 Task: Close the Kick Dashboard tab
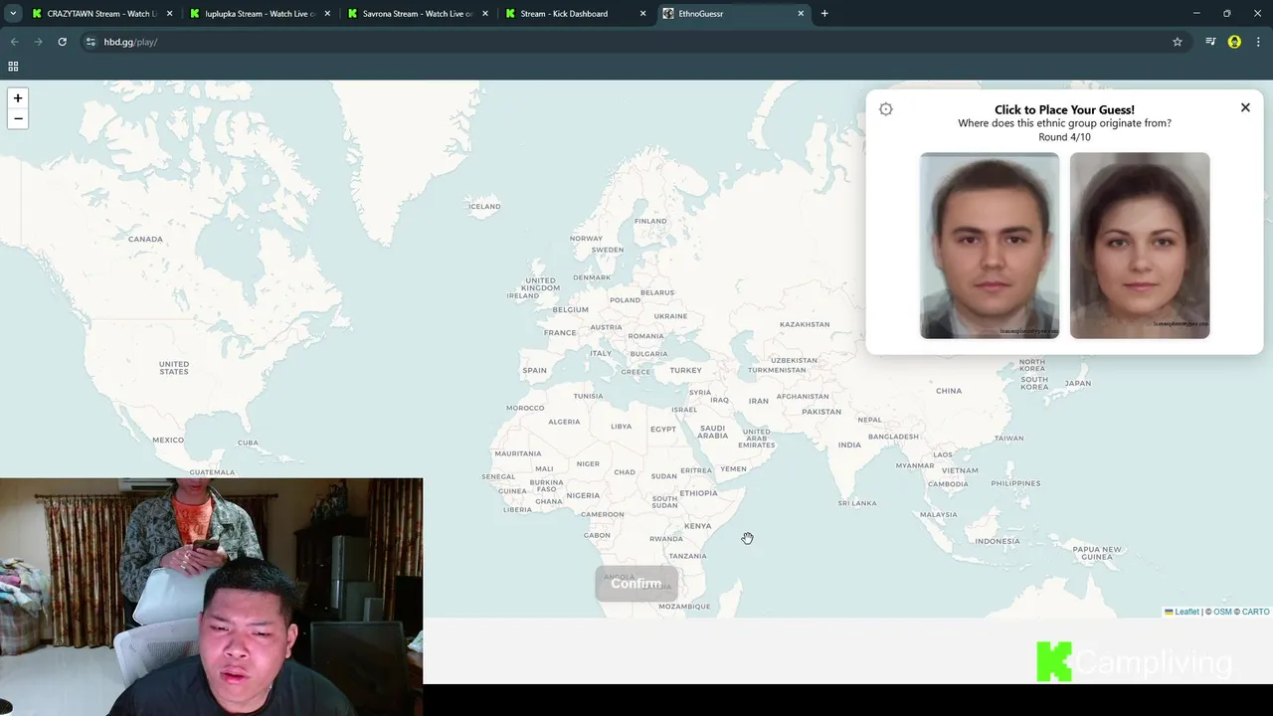(x=642, y=14)
